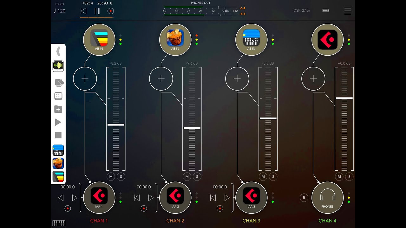Screen dimensions: 406x228
Task: Pause playback in the top transport
Action: [x=97, y=11]
